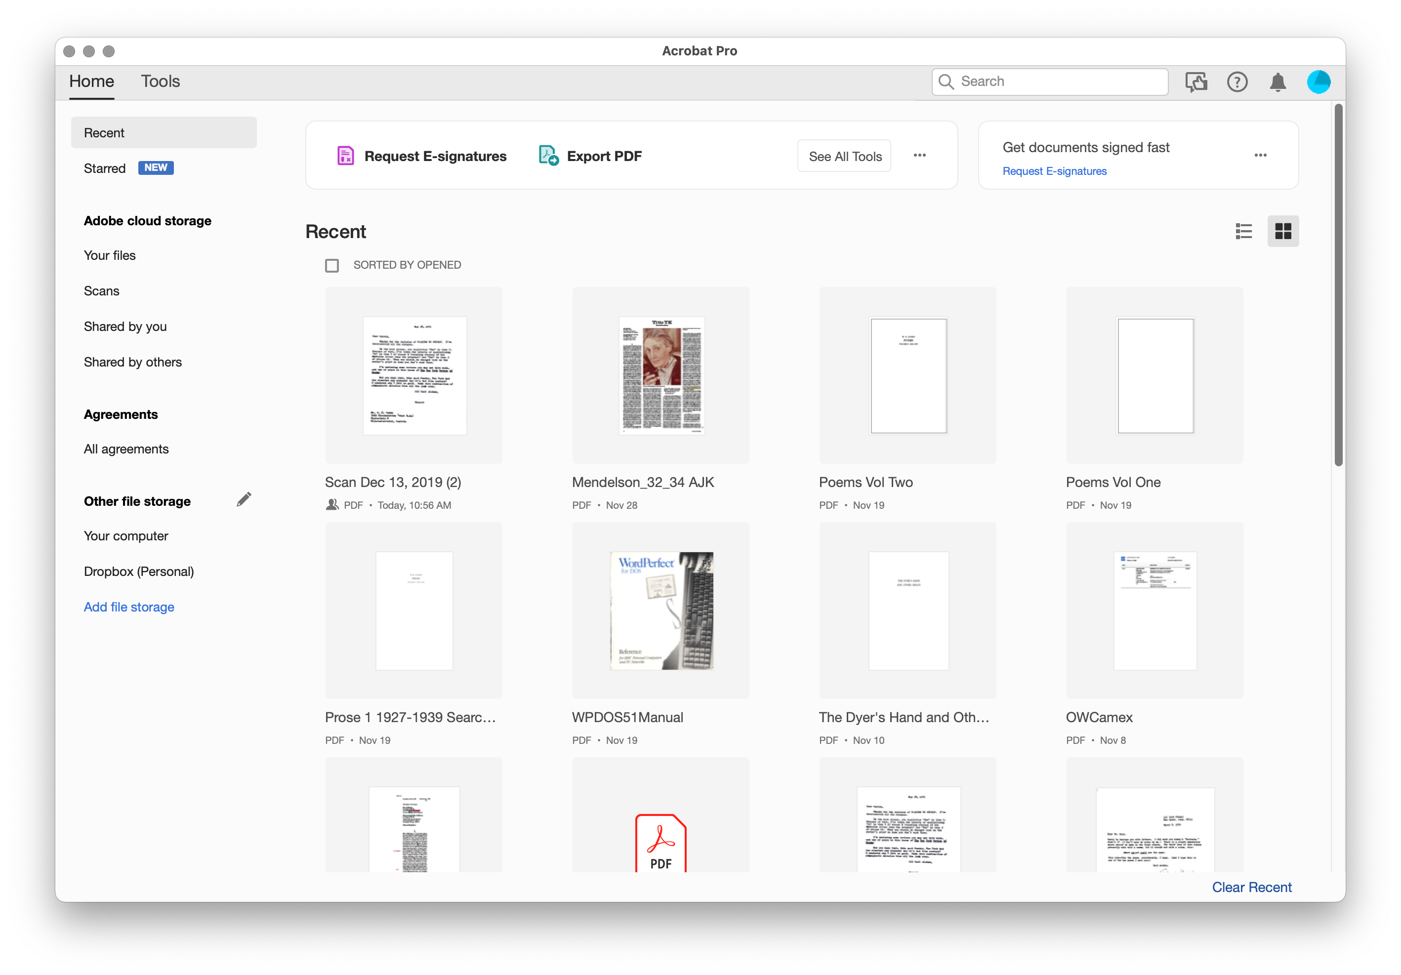
Task: Click Clear Recent
Action: (1251, 887)
